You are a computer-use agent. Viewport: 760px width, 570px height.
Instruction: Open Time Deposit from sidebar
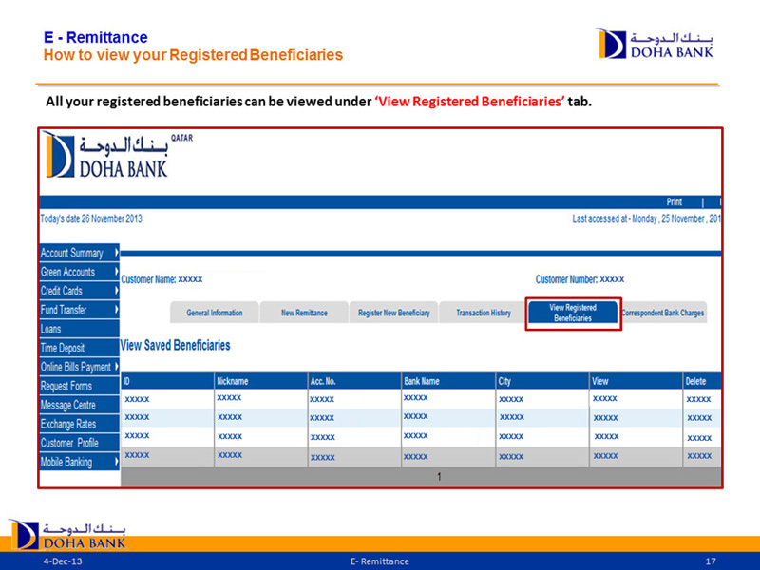coord(63,348)
